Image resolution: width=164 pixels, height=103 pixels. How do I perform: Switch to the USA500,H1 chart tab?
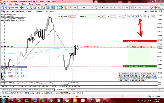(x=49, y=90)
